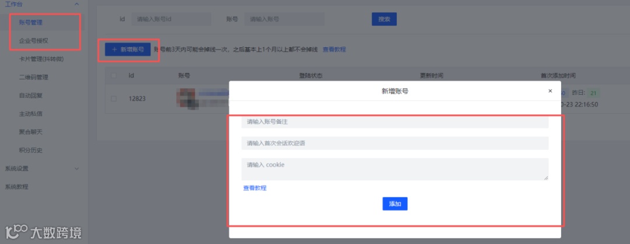Click the account avatar in row 12823
The image size is (630, 244).
[186, 99]
